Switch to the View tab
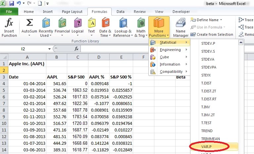The height and width of the screenshot is (154, 254). click(159, 12)
